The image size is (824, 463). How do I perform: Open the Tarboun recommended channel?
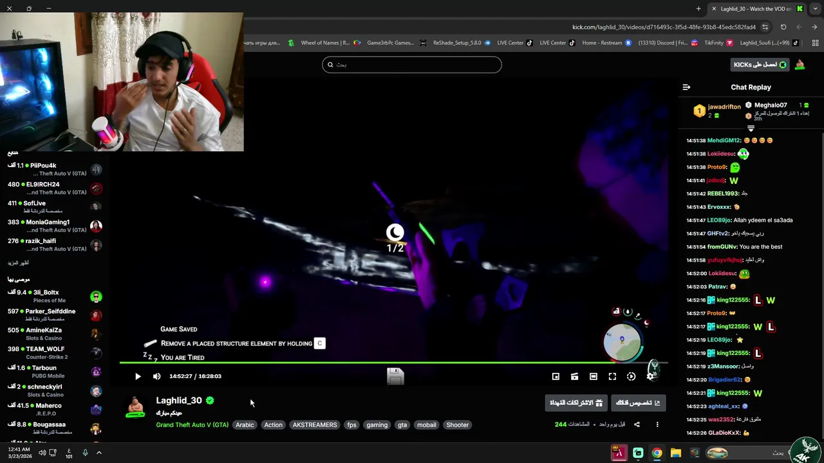pos(54,371)
